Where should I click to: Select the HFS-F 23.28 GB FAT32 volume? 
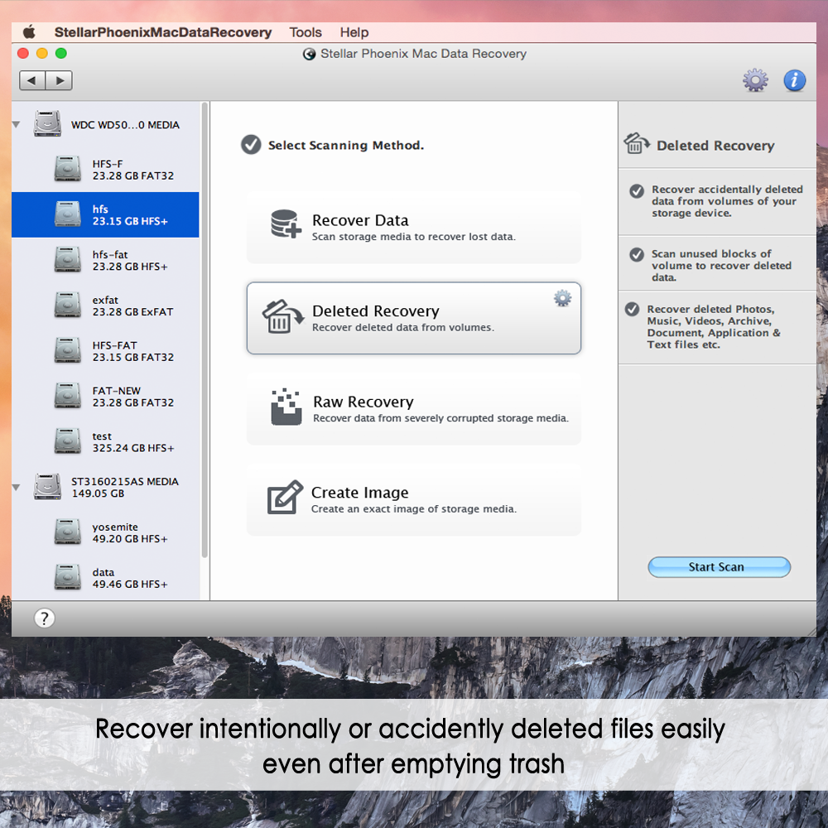pyautogui.click(x=106, y=170)
